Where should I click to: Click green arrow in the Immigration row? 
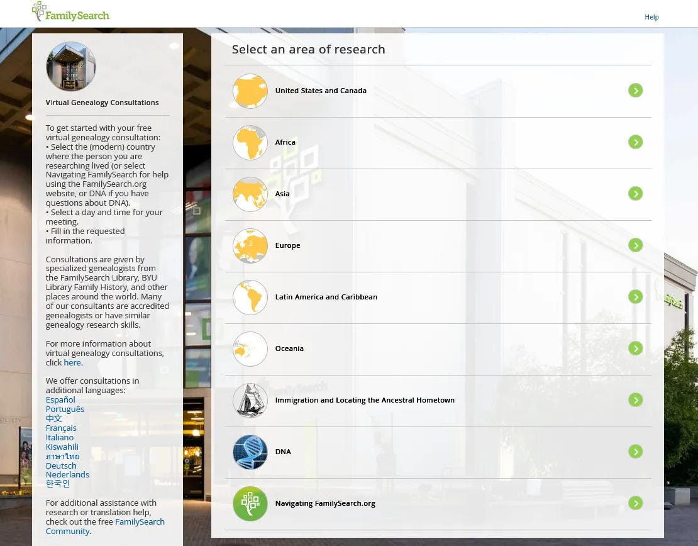(635, 400)
